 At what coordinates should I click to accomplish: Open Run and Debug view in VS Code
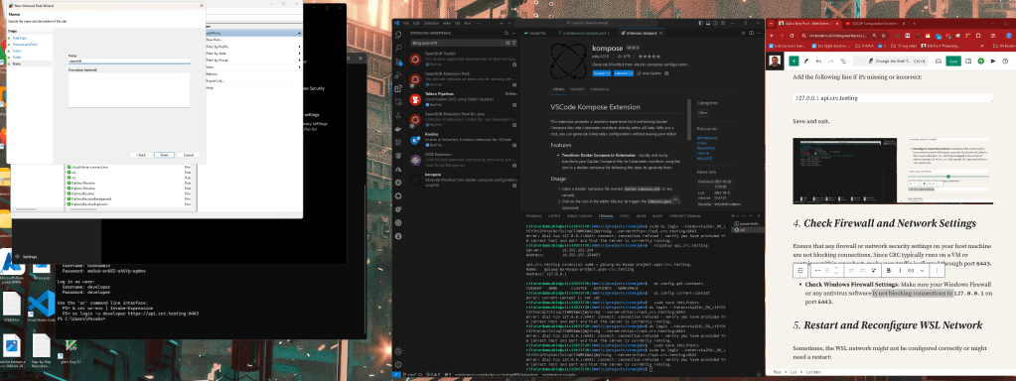click(398, 75)
